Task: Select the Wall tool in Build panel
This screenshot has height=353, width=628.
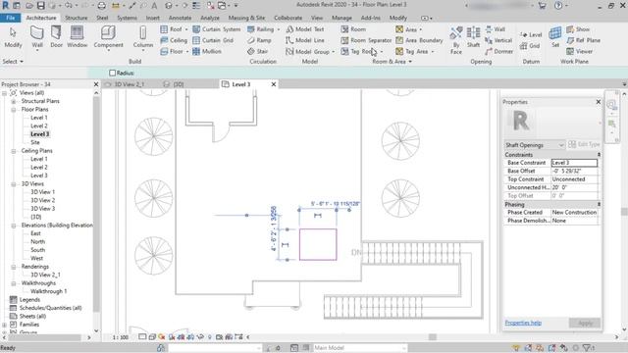Action: pyautogui.click(x=37, y=37)
